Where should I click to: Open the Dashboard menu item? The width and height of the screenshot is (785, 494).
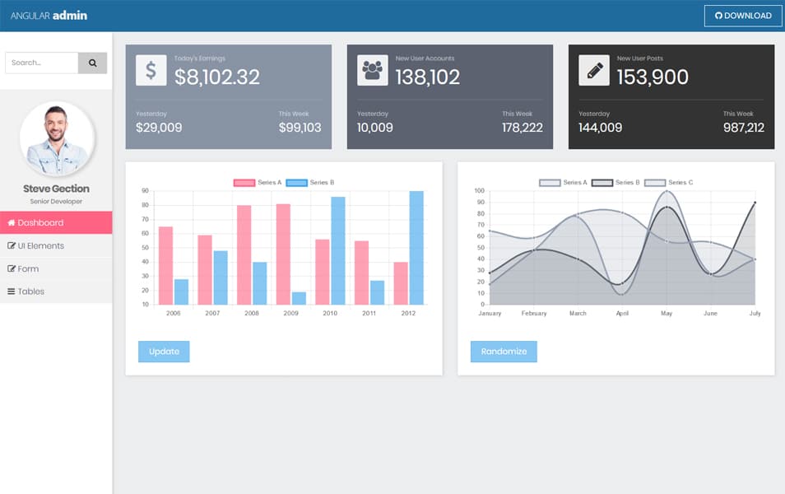tap(39, 222)
